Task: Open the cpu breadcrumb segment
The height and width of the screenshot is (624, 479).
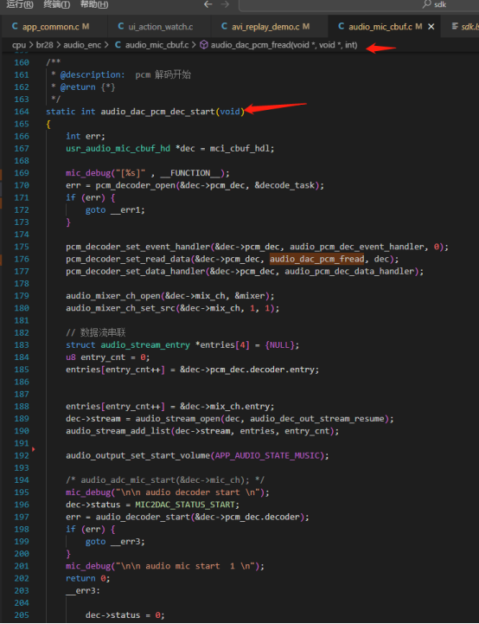Action: [19, 45]
